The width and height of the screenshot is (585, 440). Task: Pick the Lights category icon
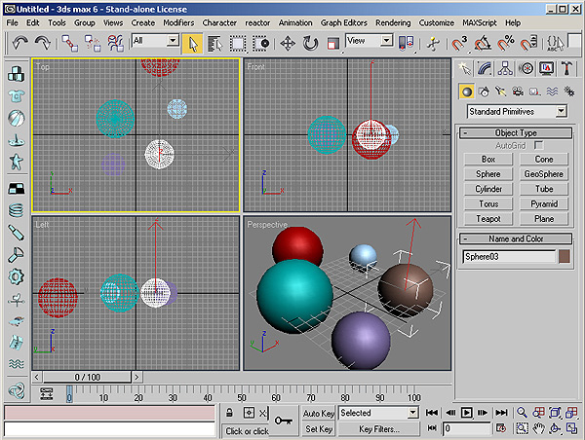tap(500, 91)
